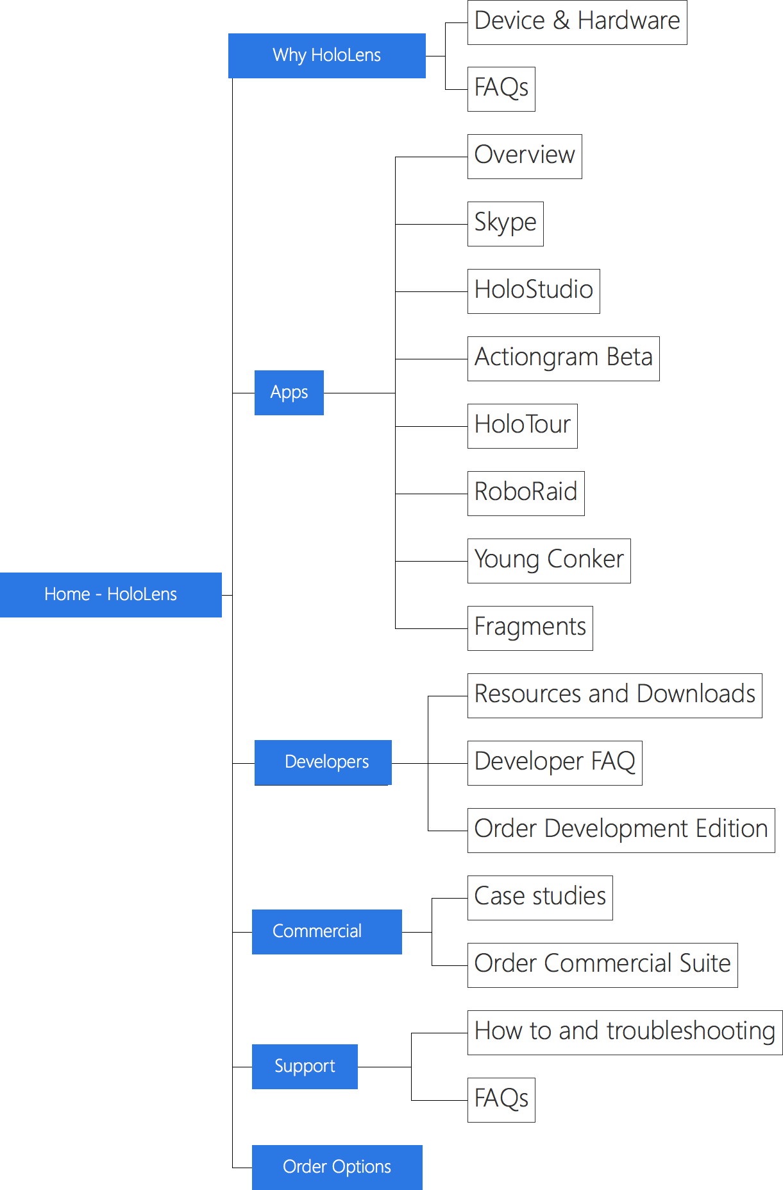Select the RoboRaid box
The height and width of the screenshot is (1190, 783).
526,494
